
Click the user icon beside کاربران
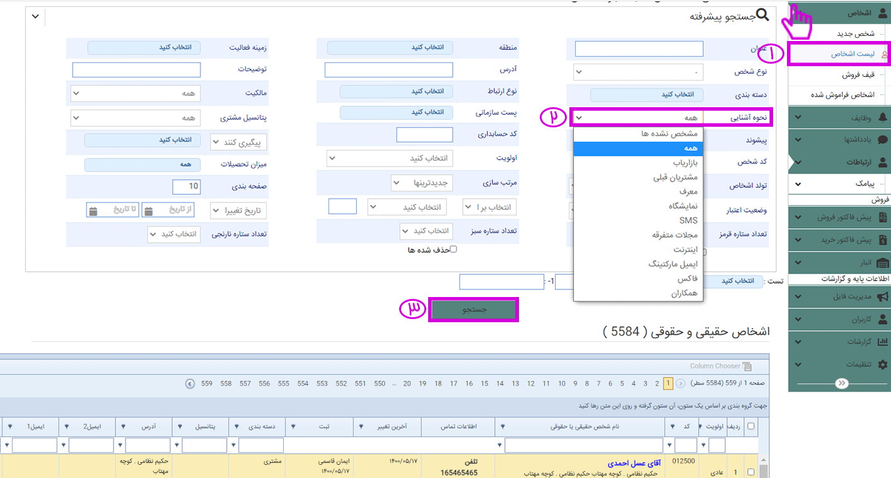click(882, 319)
